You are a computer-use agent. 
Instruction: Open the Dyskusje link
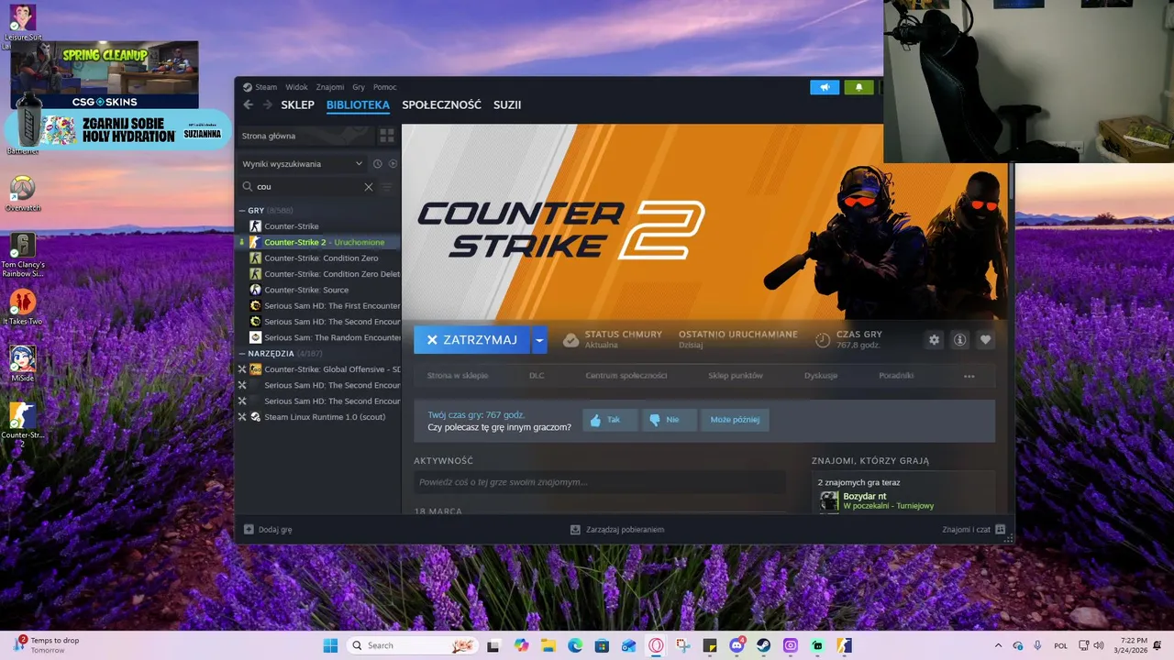click(x=821, y=376)
